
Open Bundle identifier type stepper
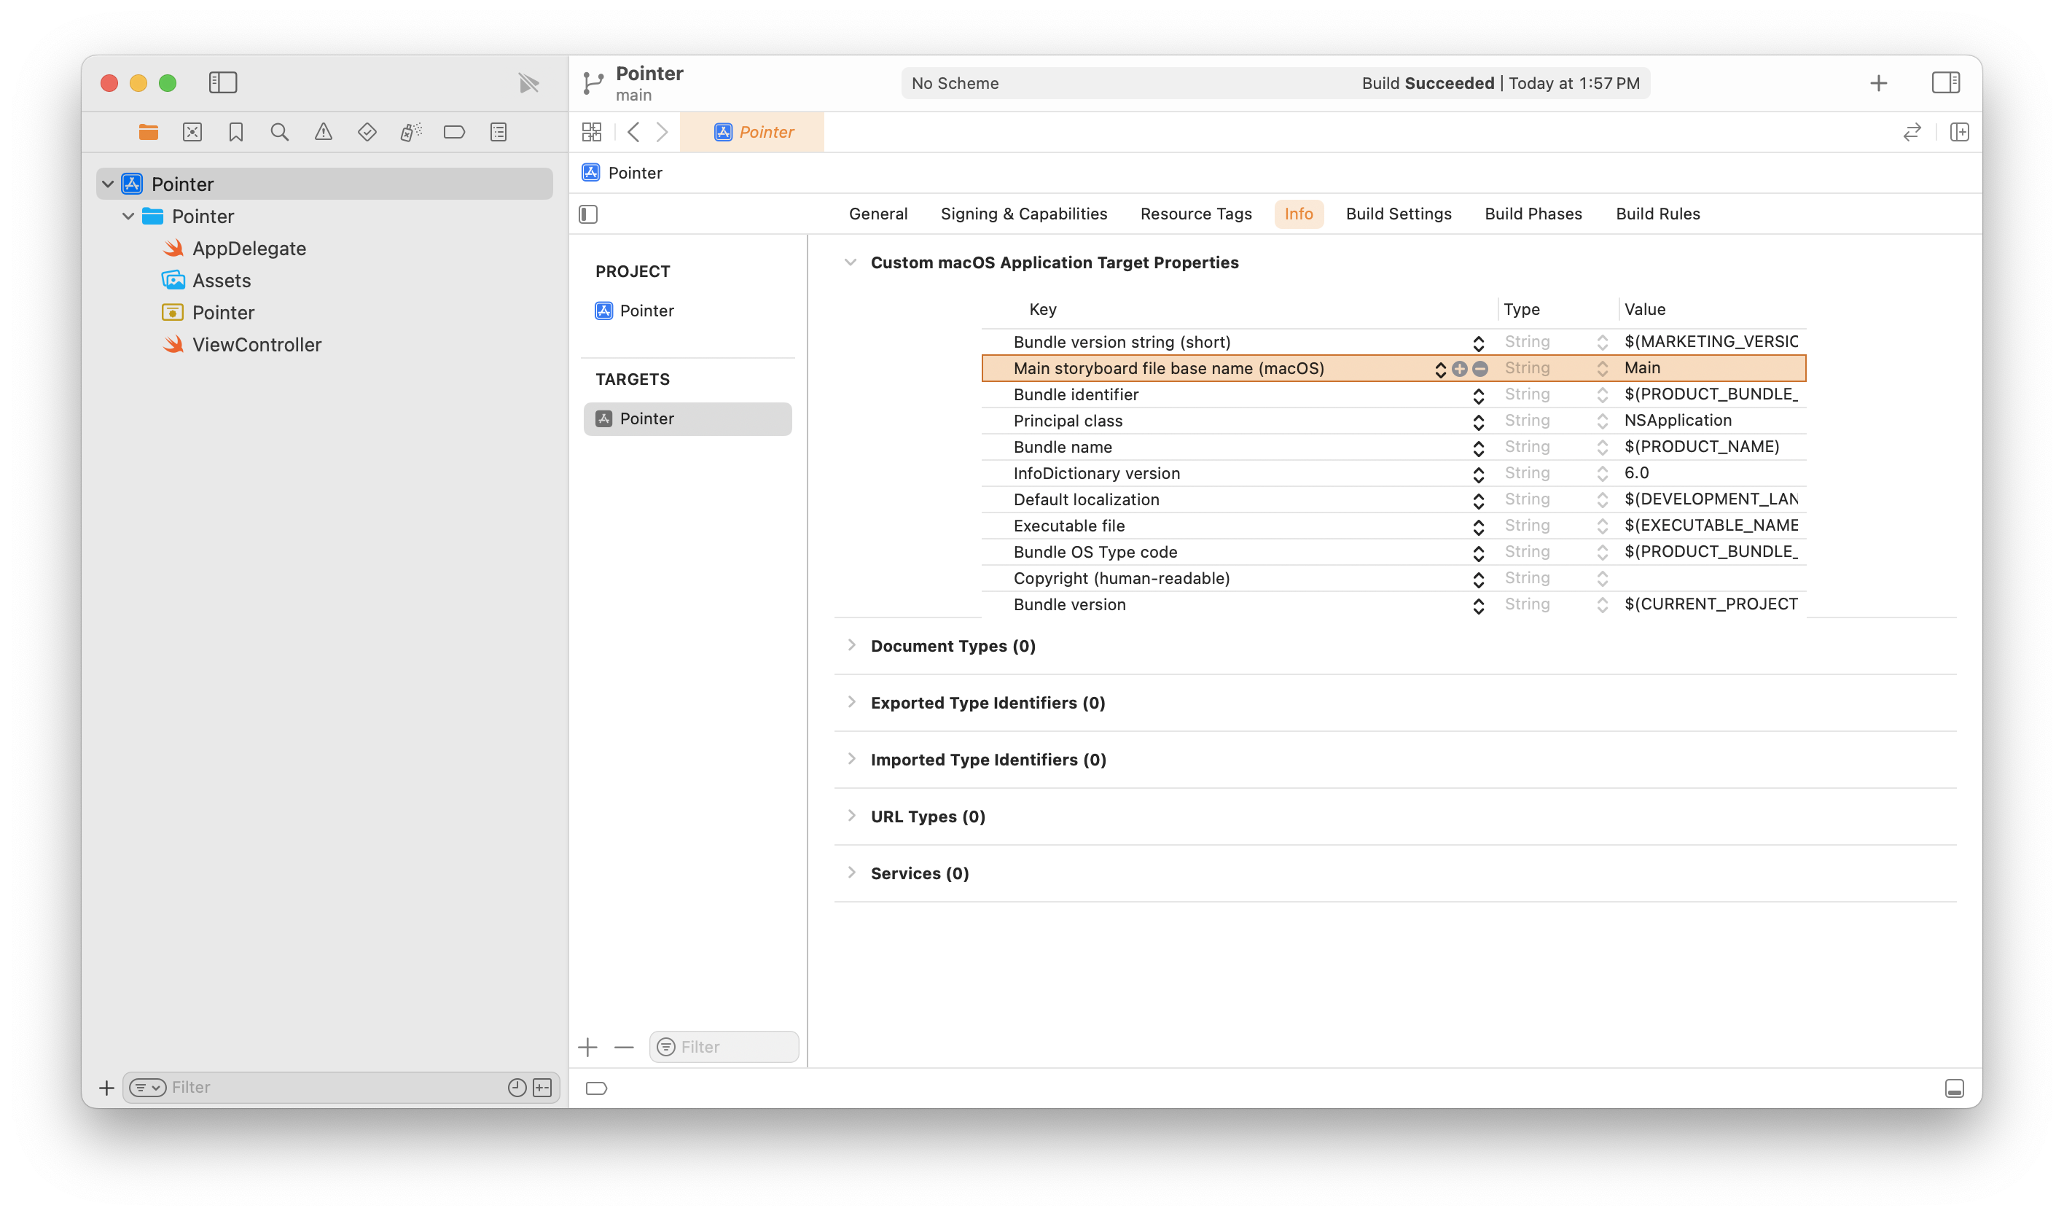point(1602,395)
